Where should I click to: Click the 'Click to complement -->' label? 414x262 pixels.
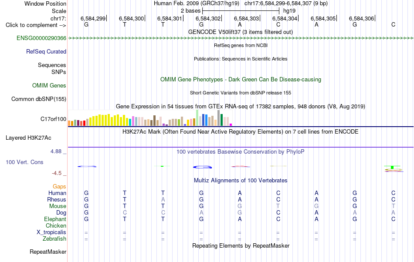(36, 25)
